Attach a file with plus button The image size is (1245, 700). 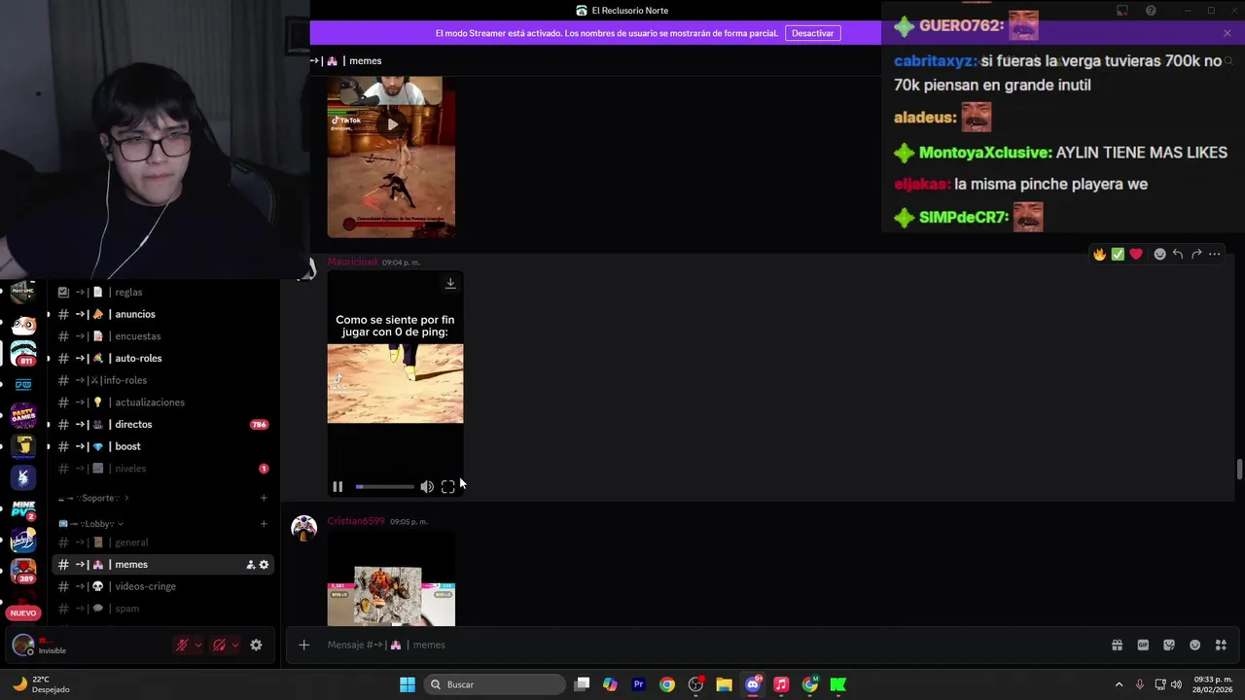click(x=303, y=645)
